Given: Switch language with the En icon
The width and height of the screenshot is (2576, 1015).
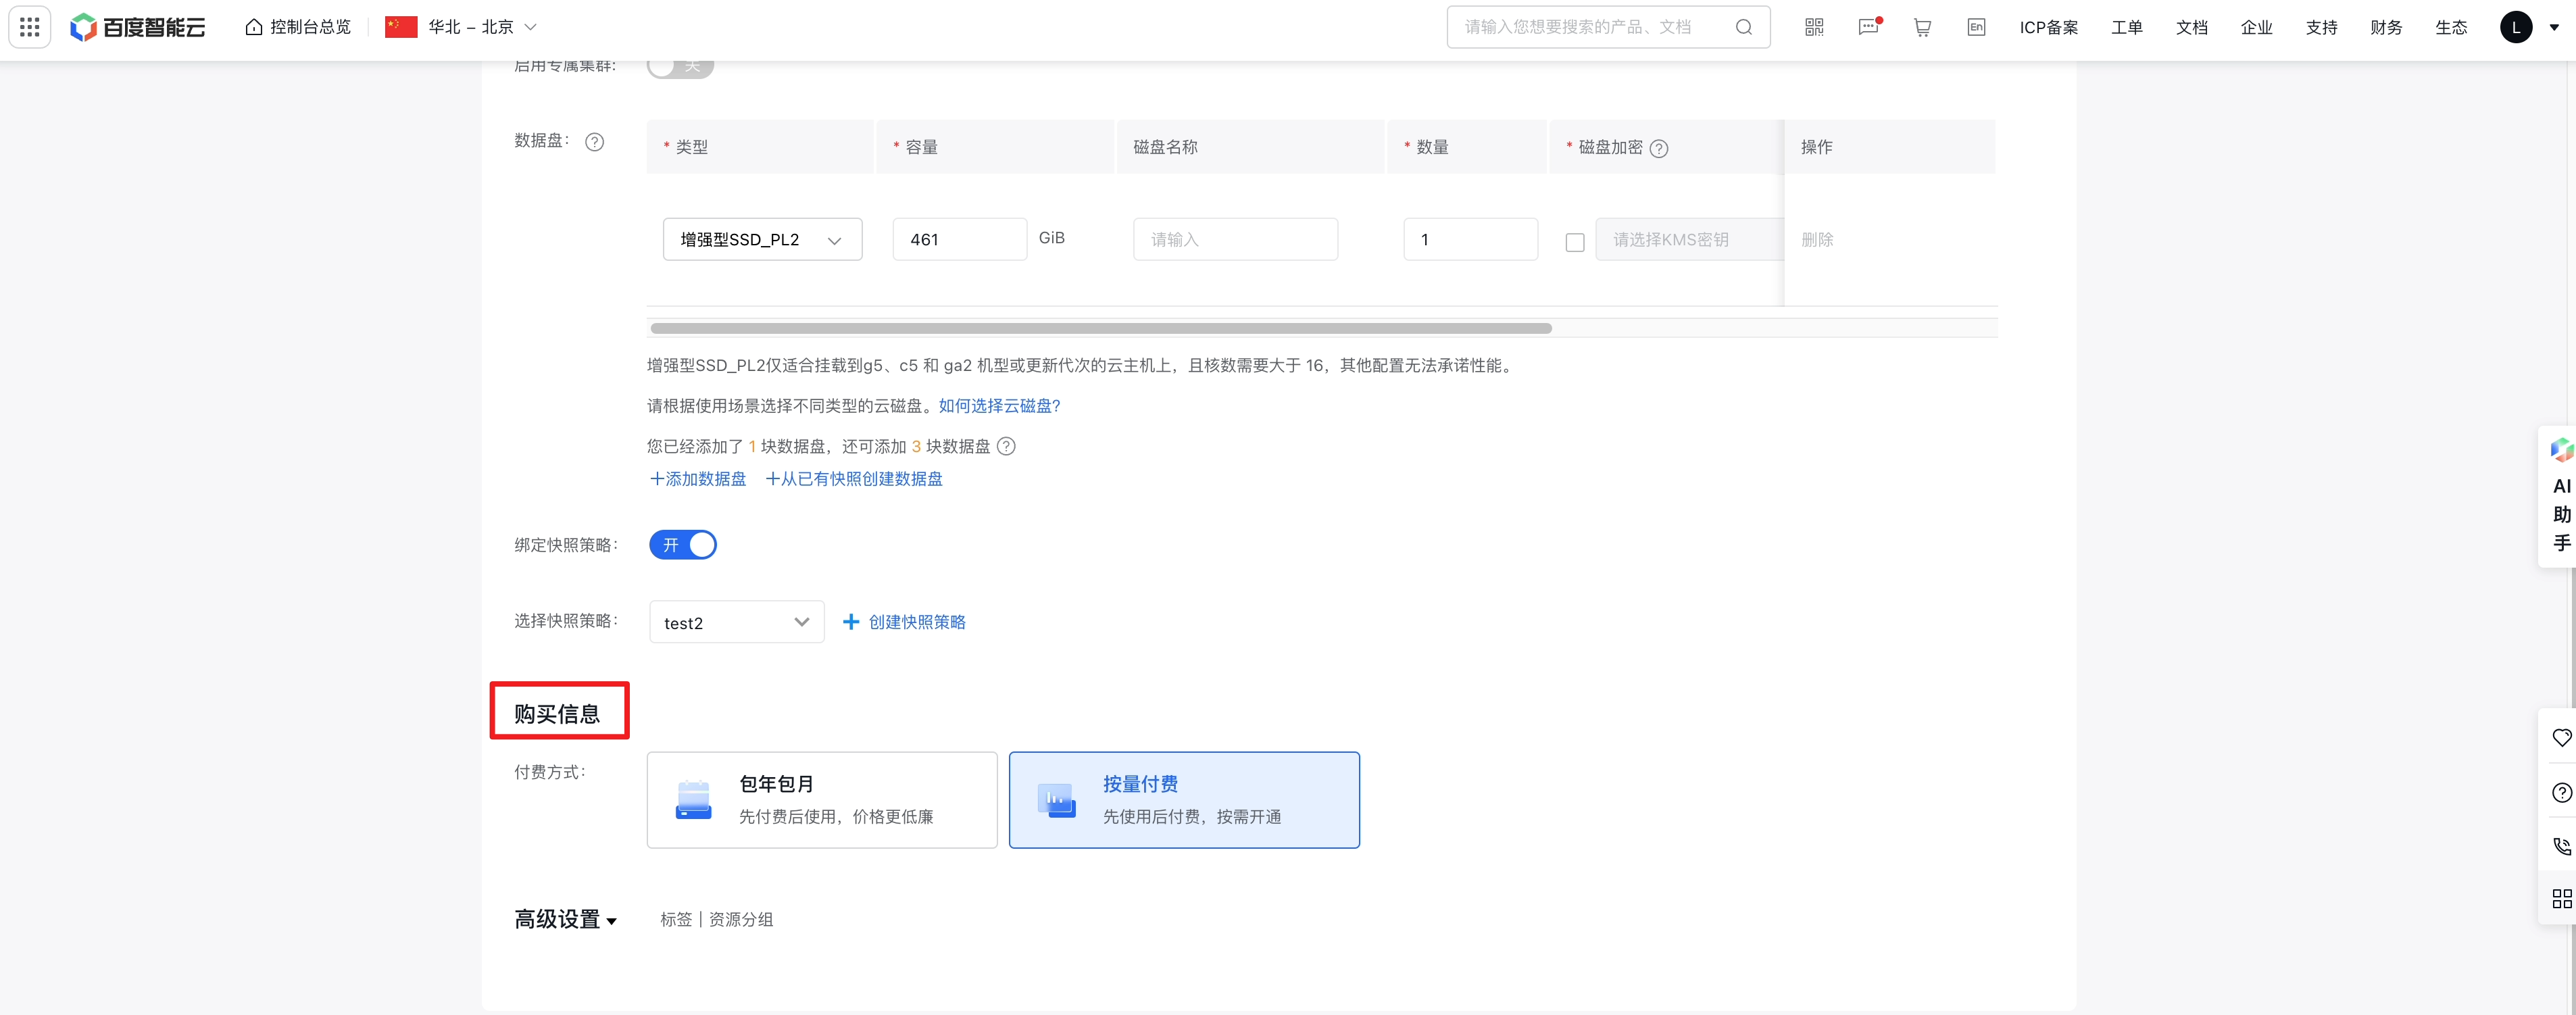Looking at the screenshot, I should (1976, 27).
